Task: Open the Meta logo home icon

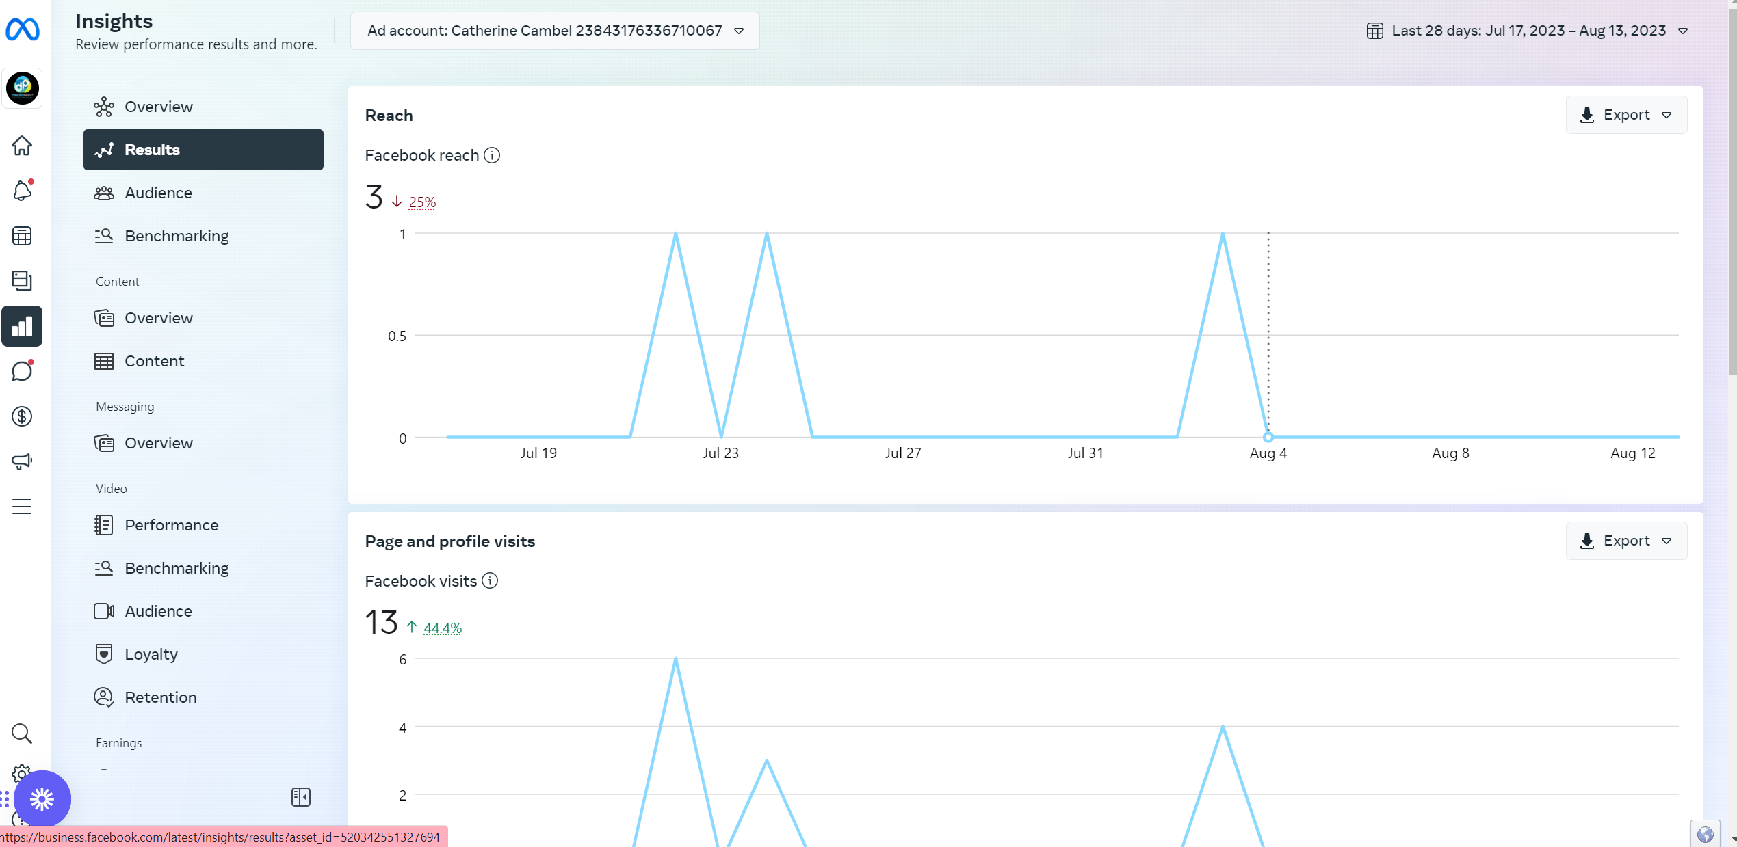Action: (22, 29)
